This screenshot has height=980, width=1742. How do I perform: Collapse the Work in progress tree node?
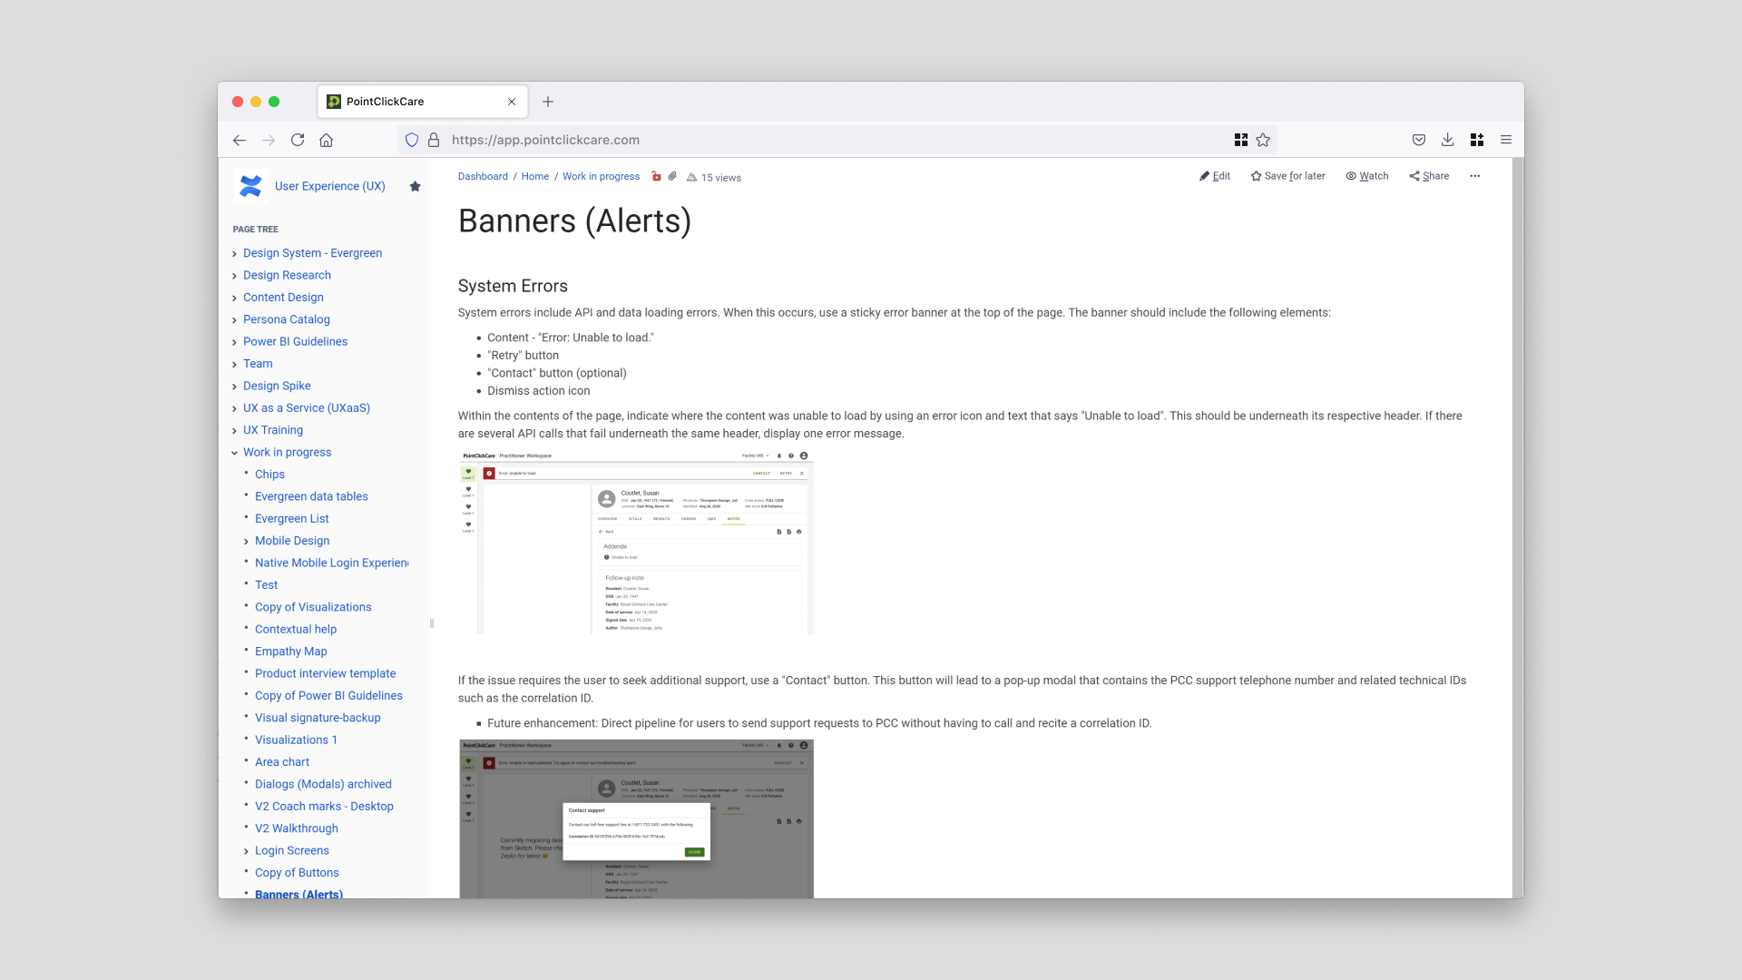(x=234, y=453)
